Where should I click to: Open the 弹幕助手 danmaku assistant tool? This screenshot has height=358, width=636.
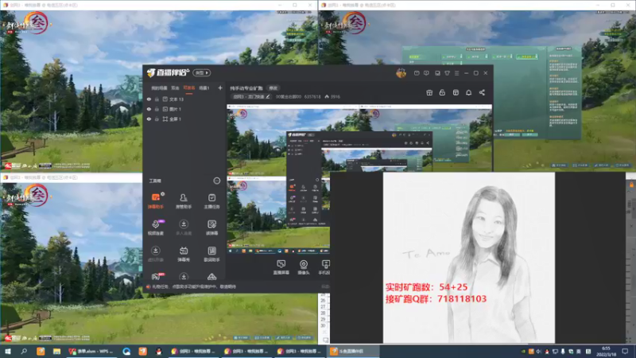(155, 200)
